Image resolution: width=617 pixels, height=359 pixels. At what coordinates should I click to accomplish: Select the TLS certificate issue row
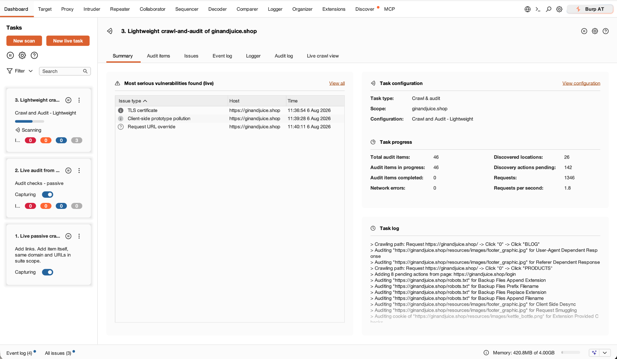click(x=230, y=111)
